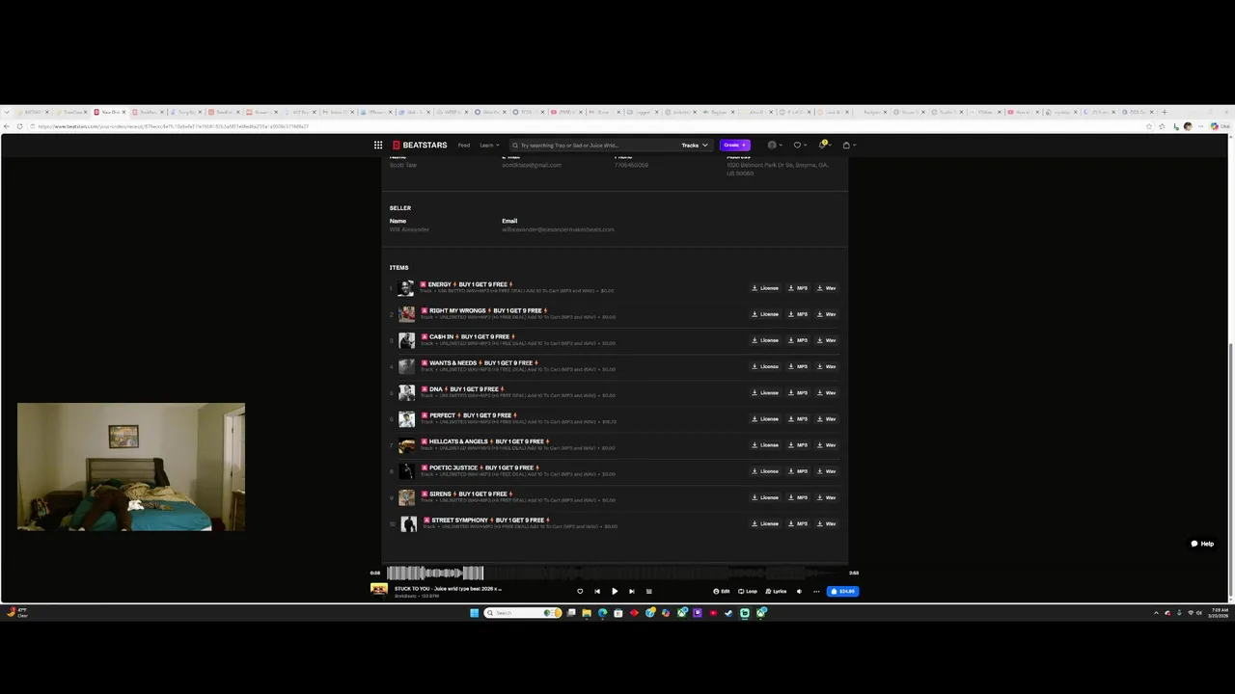The height and width of the screenshot is (694, 1235).
Task: Open the notifications bell menu
Action: 823,145
